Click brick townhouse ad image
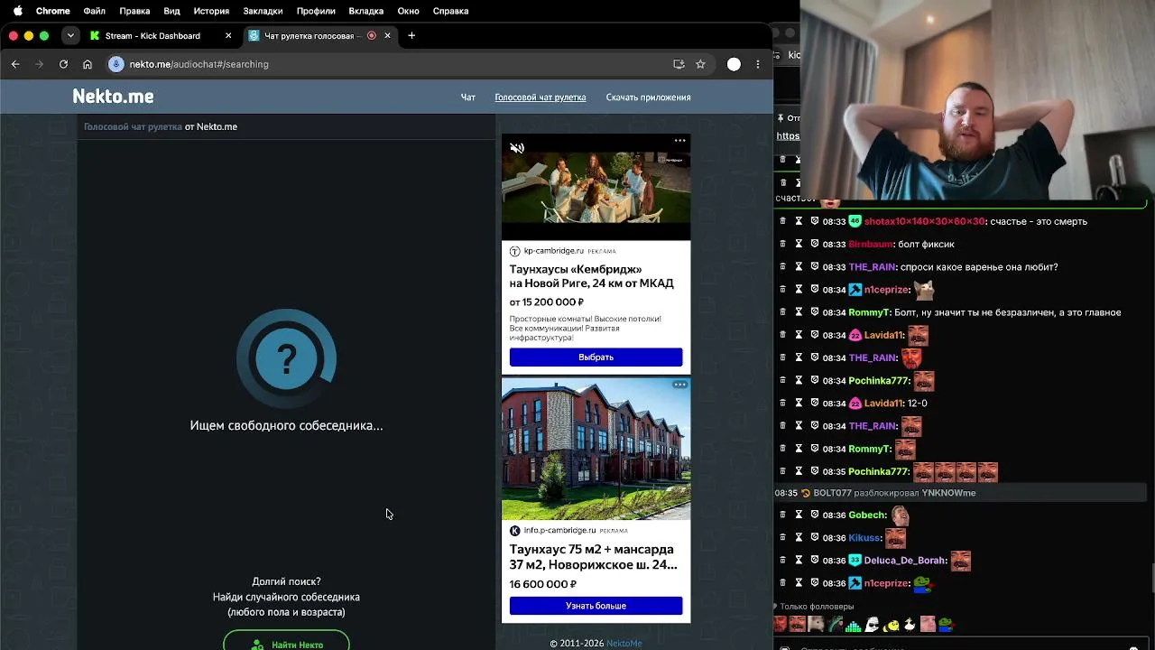Image resolution: width=1155 pixels, height=650 pixels. tap(596, 449)
